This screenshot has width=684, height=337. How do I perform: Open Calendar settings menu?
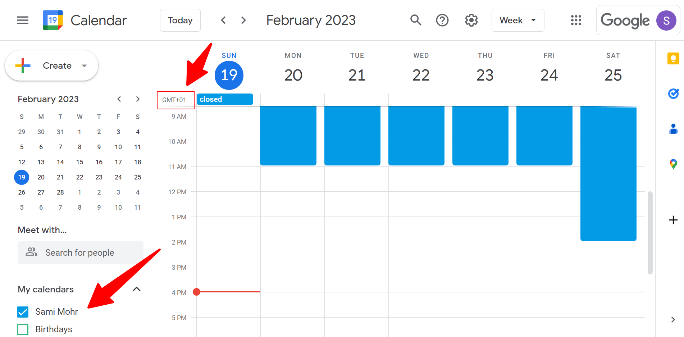[x=471, y=20]
